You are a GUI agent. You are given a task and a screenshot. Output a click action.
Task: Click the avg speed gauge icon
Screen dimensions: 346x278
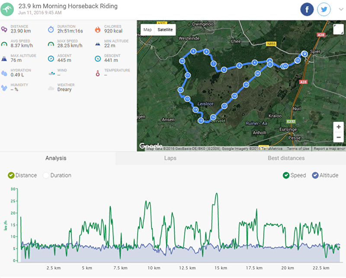pos(4,44)
